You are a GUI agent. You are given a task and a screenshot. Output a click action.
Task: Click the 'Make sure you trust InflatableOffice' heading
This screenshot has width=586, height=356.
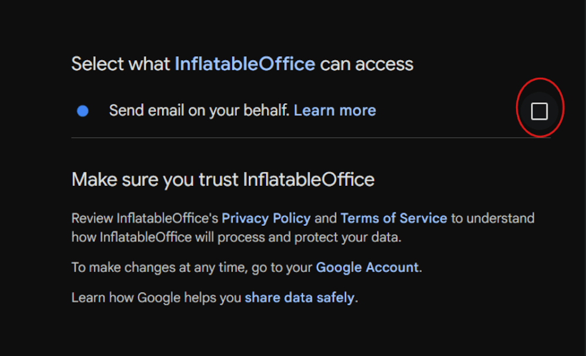pyautogui.click(x=223, y=179)
